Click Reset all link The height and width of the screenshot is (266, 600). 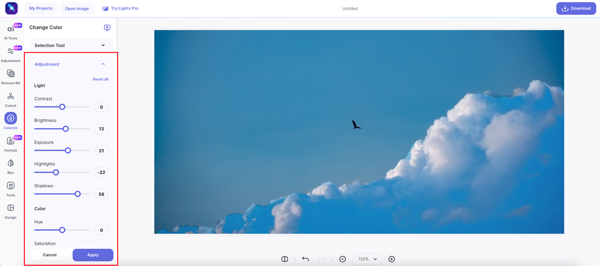100,79
